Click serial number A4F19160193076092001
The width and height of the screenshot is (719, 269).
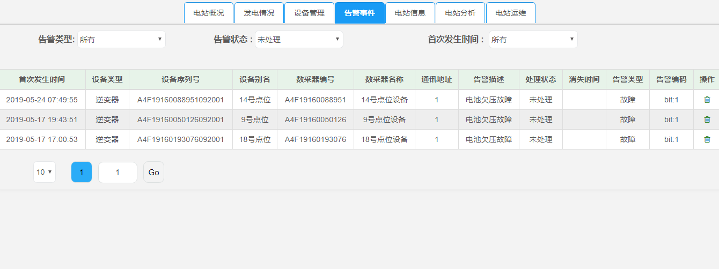click(181, 139)
